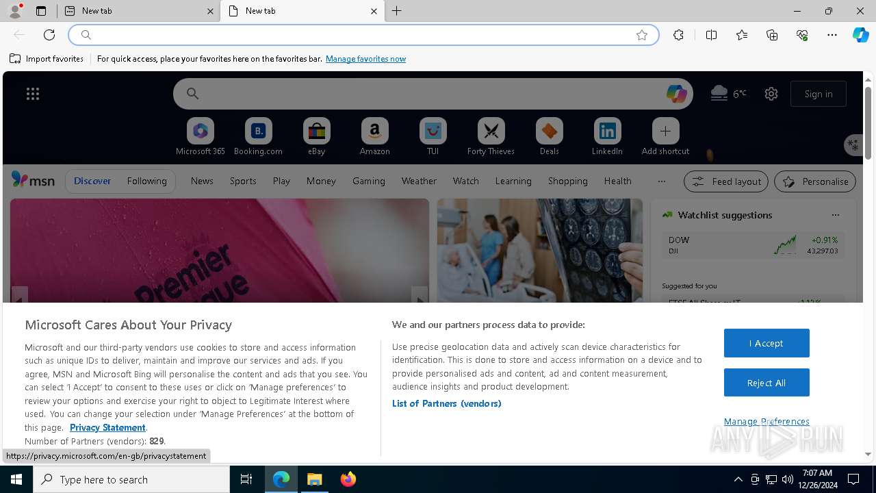Open the Shopping section
The width and height of the screenshot is (876, 493).
567,181
